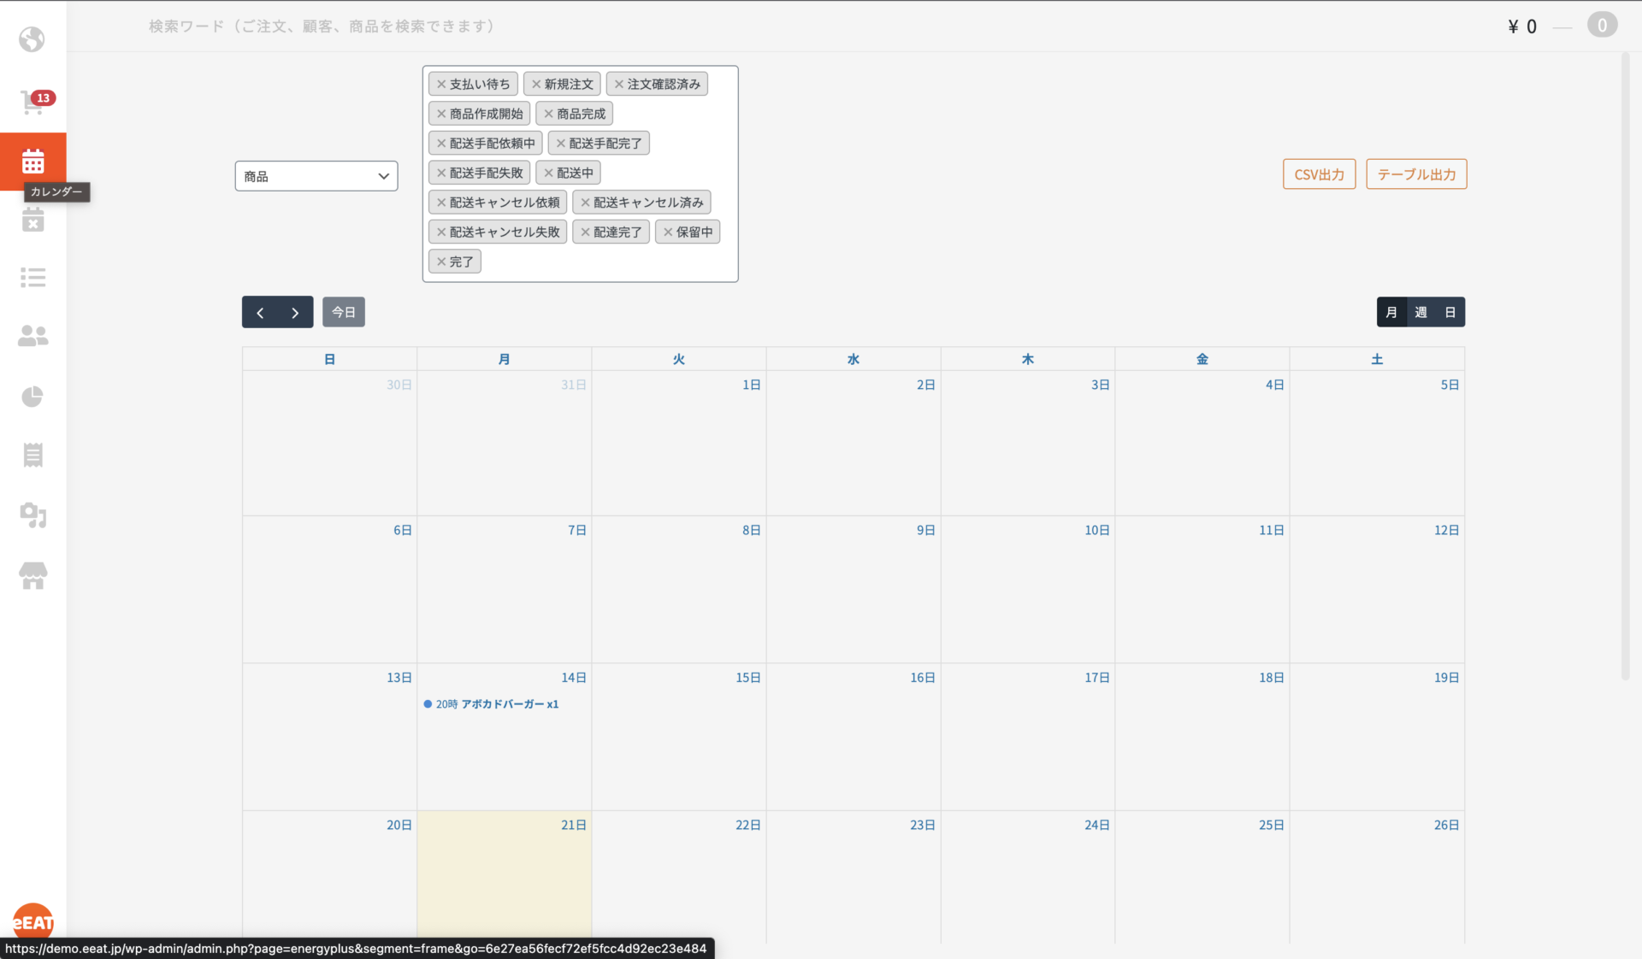Go to previous month with left chevron
Viewport: 1642px width, 959px height.
click(260, 313)
